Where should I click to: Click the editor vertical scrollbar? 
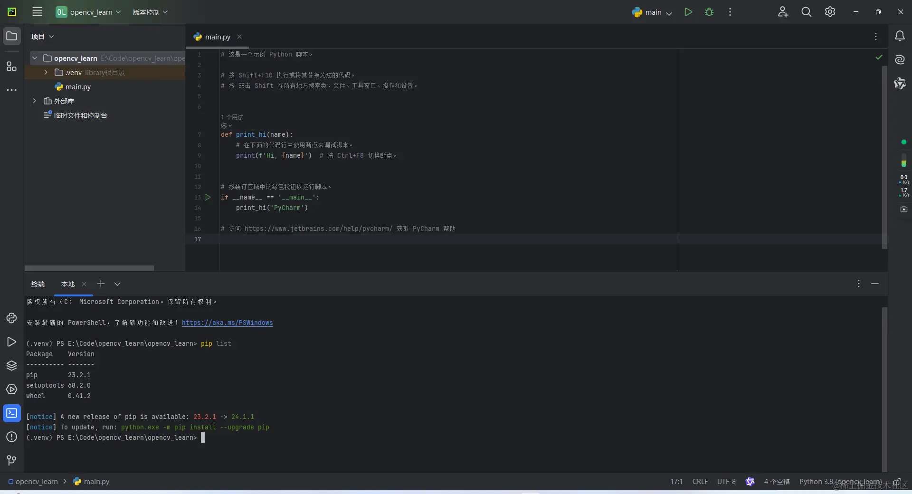click(x=884, y=157)
